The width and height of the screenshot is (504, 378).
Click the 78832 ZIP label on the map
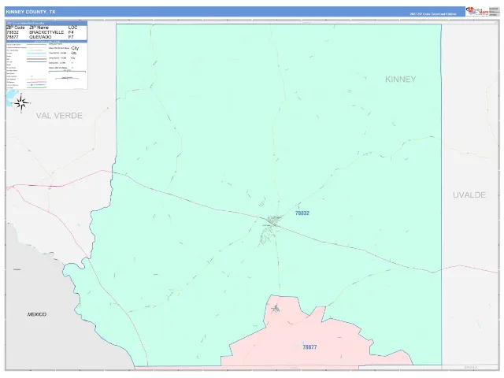(x=302, y=213)
